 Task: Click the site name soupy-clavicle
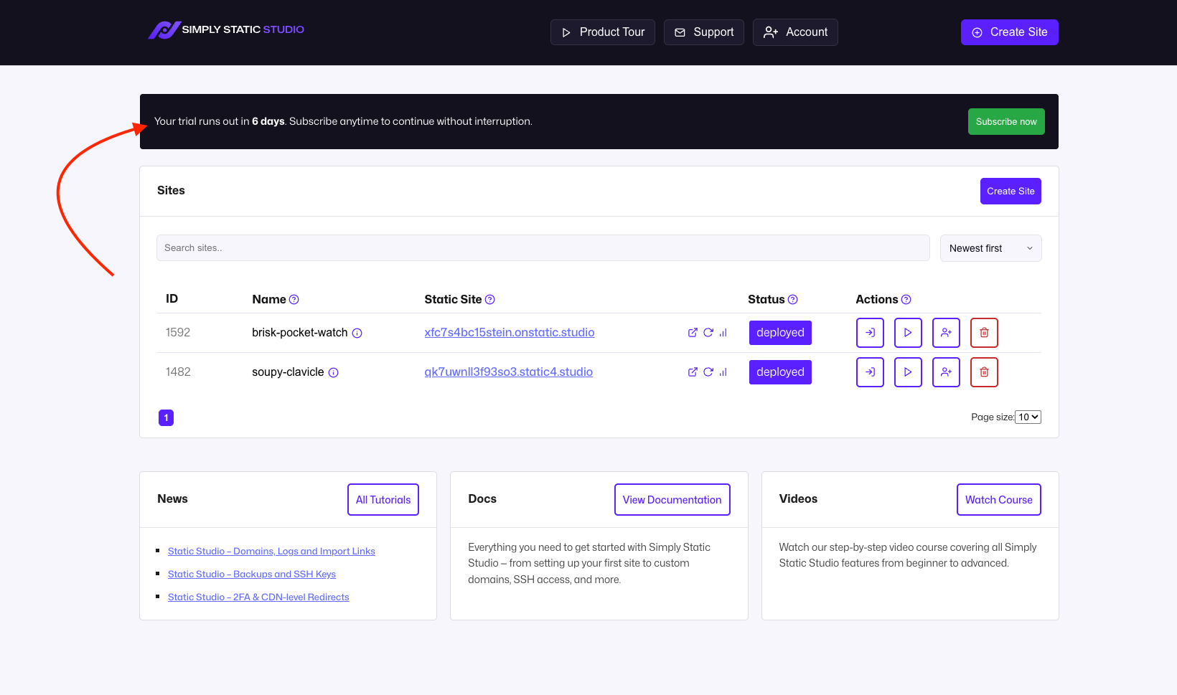pos(288,372)
